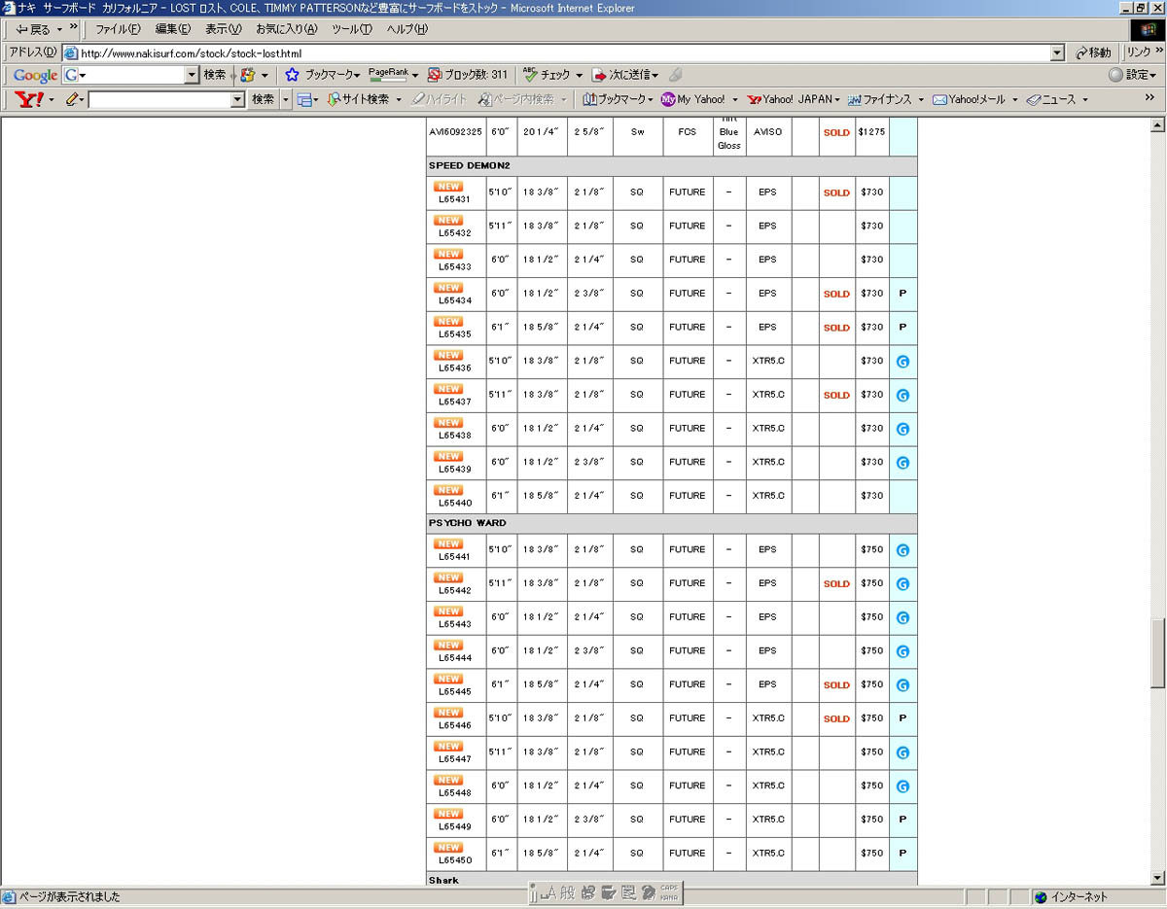
Task: Click the インターネット zone status indicator
Action: tap(1071, 897)
